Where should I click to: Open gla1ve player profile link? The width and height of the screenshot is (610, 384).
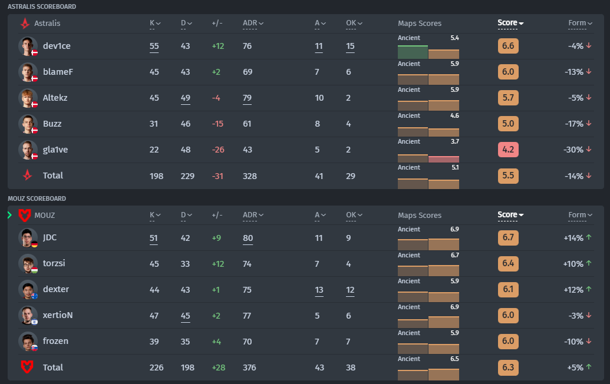55,150
